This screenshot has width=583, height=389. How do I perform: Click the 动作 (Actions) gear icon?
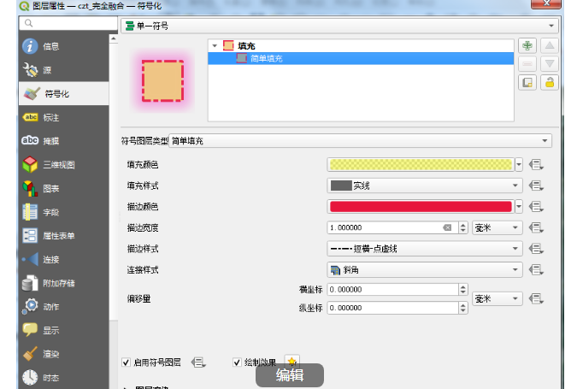[30, 306]
